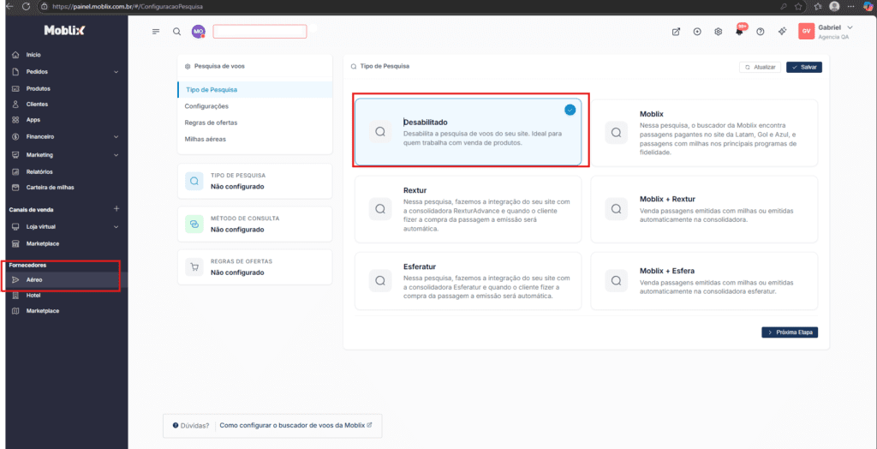The image size is (877, 449).
Task: Open Relatórios in the sidebar
Action: [x=39, y=172]
